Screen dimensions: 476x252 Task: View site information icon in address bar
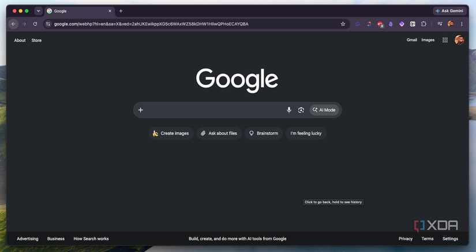click(48, 24)
